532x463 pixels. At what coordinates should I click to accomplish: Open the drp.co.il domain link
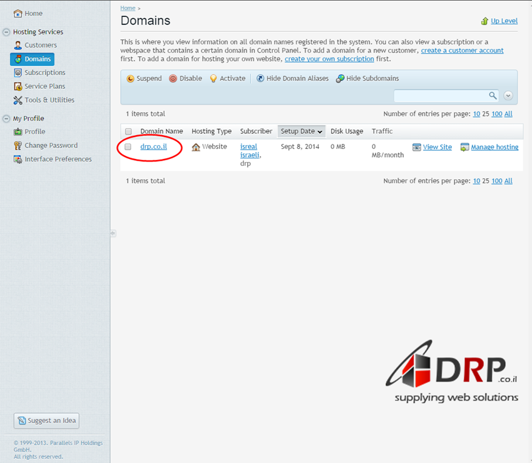click(x=153, y=147)
